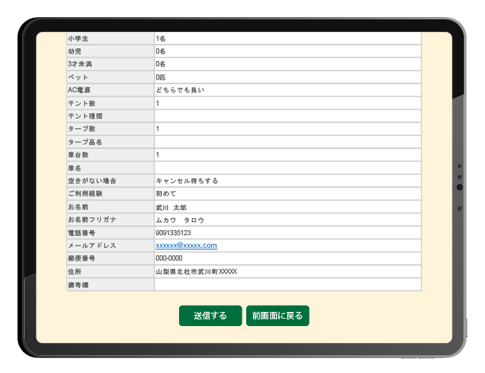Click the 車台数 row label
This screenshot has height=373, width=485.
pos(78,155)
